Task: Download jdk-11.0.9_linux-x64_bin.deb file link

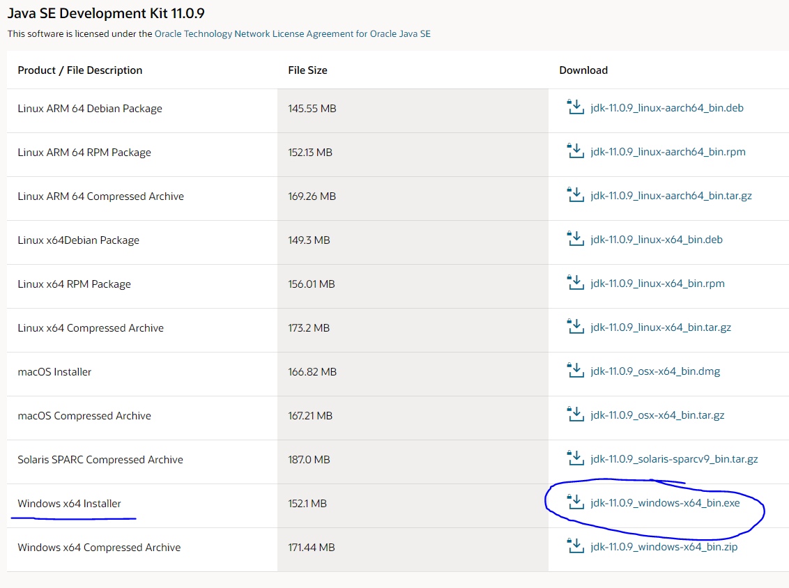Action: click(656, 240)
